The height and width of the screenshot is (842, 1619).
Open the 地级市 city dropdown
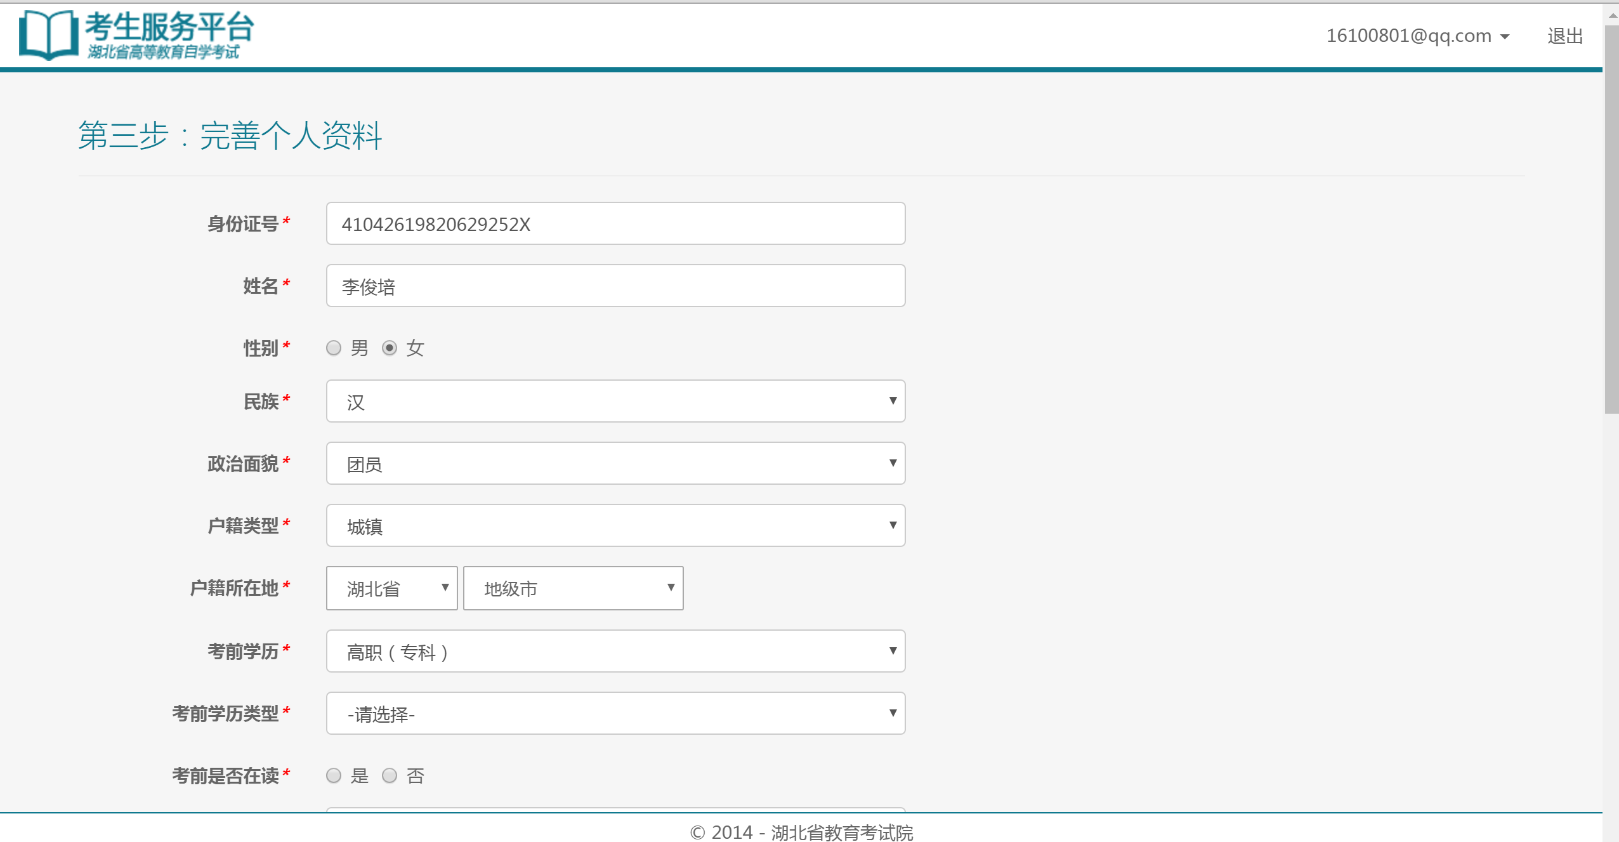[x=573, y=589]
